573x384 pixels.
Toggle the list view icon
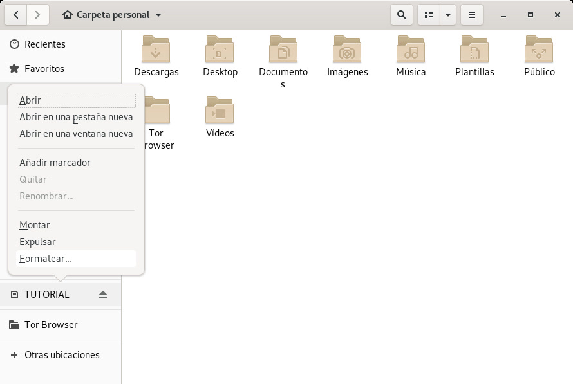(429, 15)
